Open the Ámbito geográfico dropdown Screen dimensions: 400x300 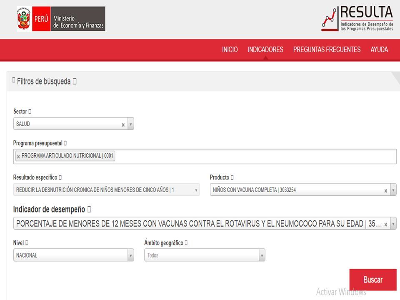point(205,255)
